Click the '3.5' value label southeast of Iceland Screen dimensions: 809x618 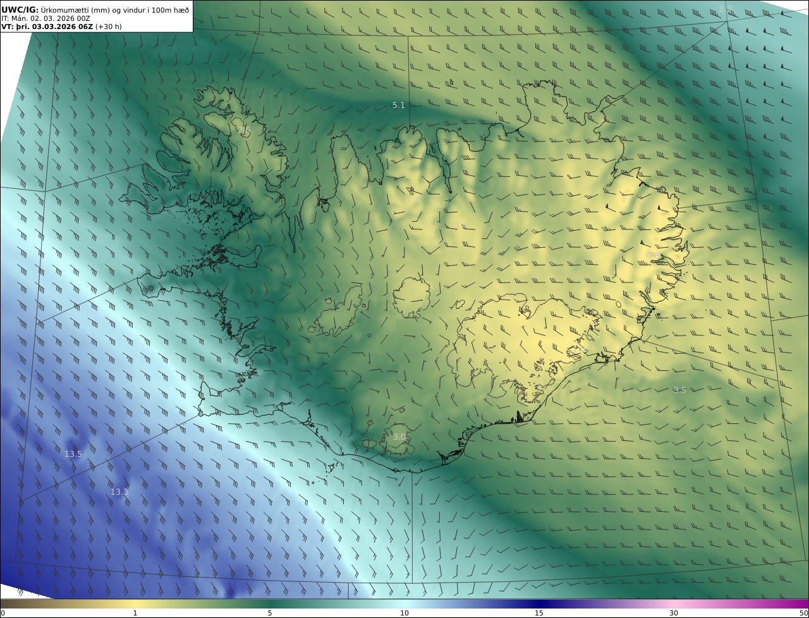coord(679,390)
